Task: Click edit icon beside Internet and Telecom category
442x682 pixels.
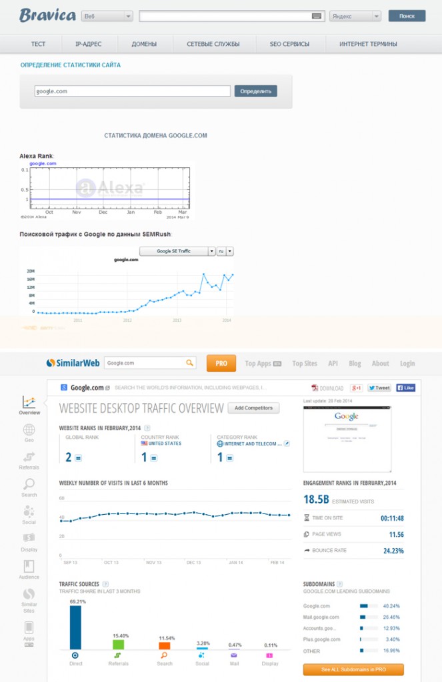Action: click(x=287, y=444)
